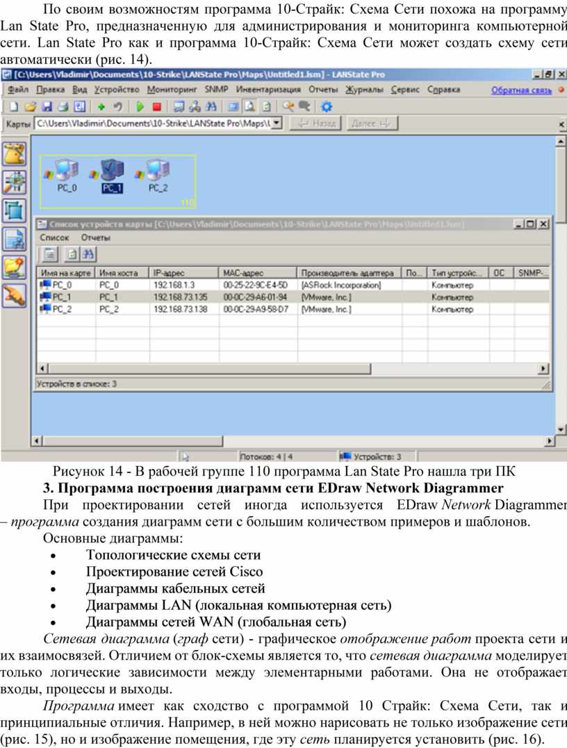This screenshot has width=567, height=748.
Task: Click the map vertical scrollbar up arrow
Action: (561, 142)
